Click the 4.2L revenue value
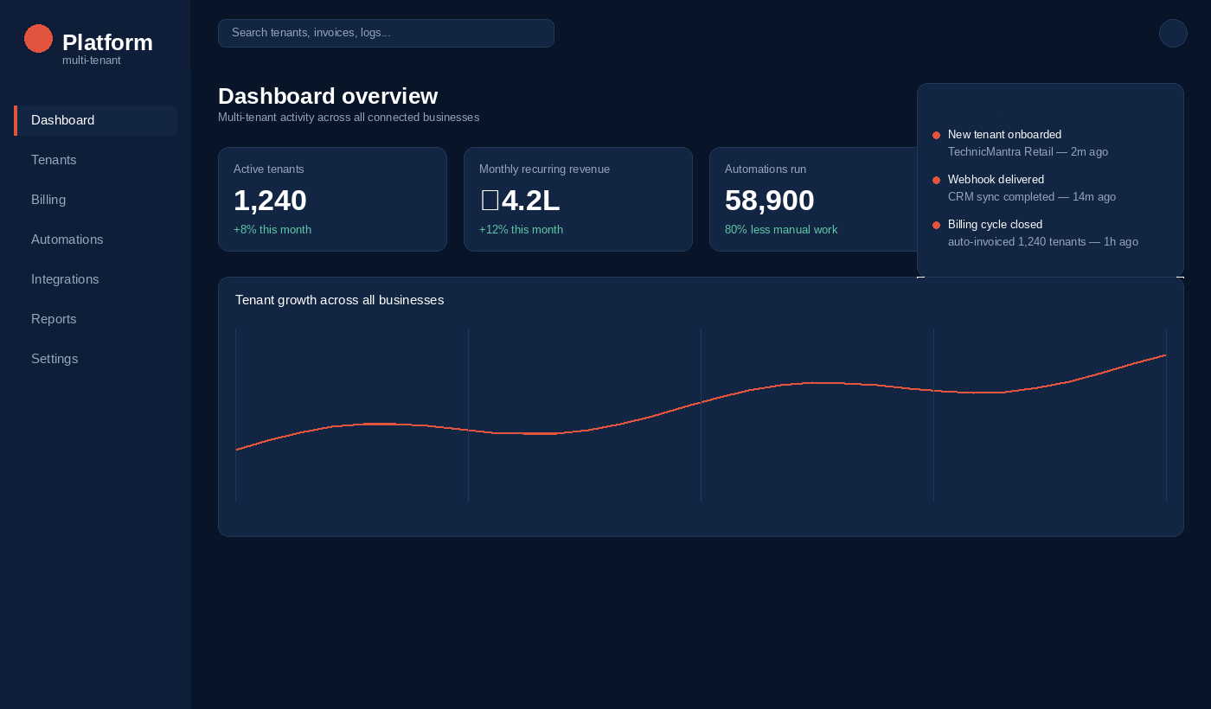Screen dimensions: 1211x709 tap(520, 200)
